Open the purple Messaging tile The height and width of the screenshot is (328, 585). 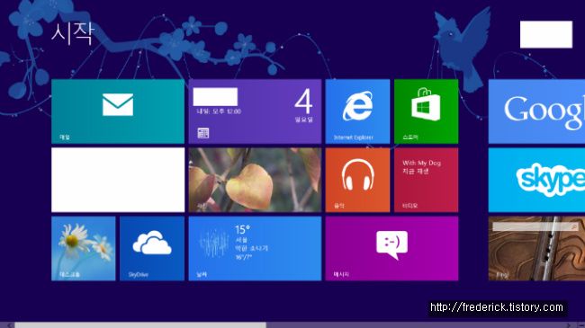tap(391, 249)
